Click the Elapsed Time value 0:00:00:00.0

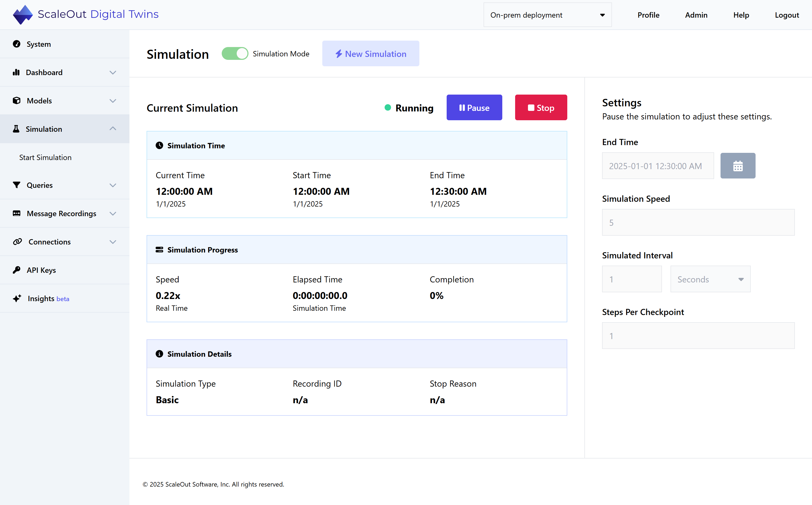click(x=320, y=296)
